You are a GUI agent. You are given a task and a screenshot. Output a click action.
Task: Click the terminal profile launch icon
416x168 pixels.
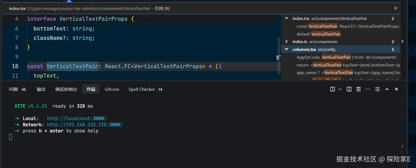[x=332, y=89]
